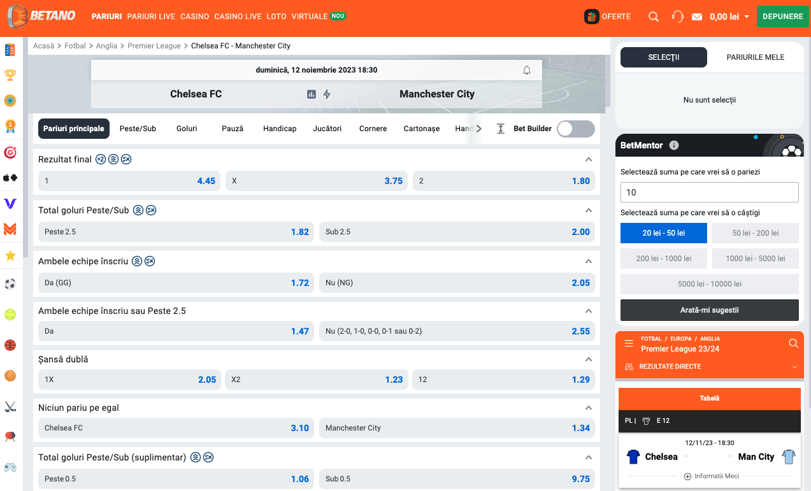
Task: Open match statistics bar-chart icon
Action: tap(312, 94)
